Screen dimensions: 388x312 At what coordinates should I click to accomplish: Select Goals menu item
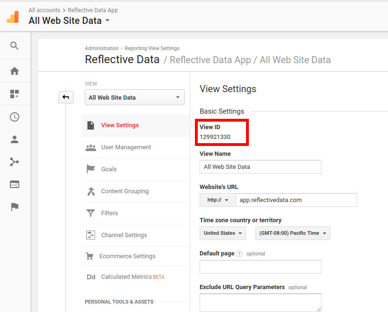pos(136,169)
